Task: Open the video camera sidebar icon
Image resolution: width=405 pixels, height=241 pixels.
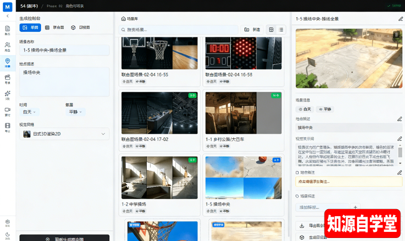Action: pyautogui.click(x=8, y=111)
